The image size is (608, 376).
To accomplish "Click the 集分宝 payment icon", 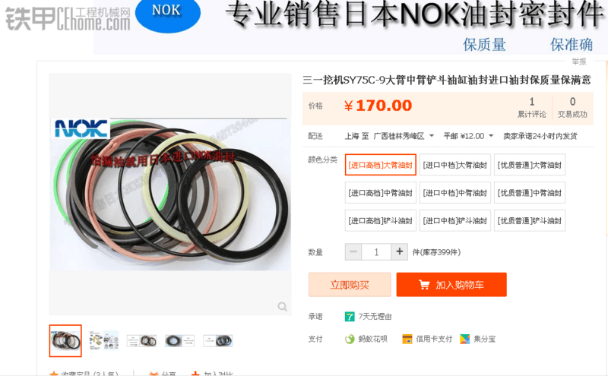I will coord(464,340).
